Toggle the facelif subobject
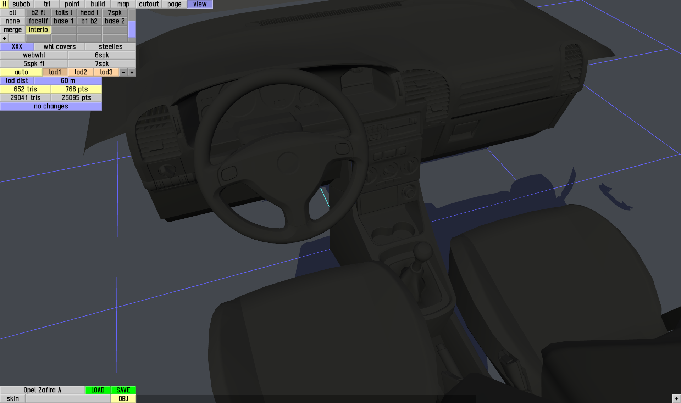This screenshot has width=681, height=403. pos(38,21)
